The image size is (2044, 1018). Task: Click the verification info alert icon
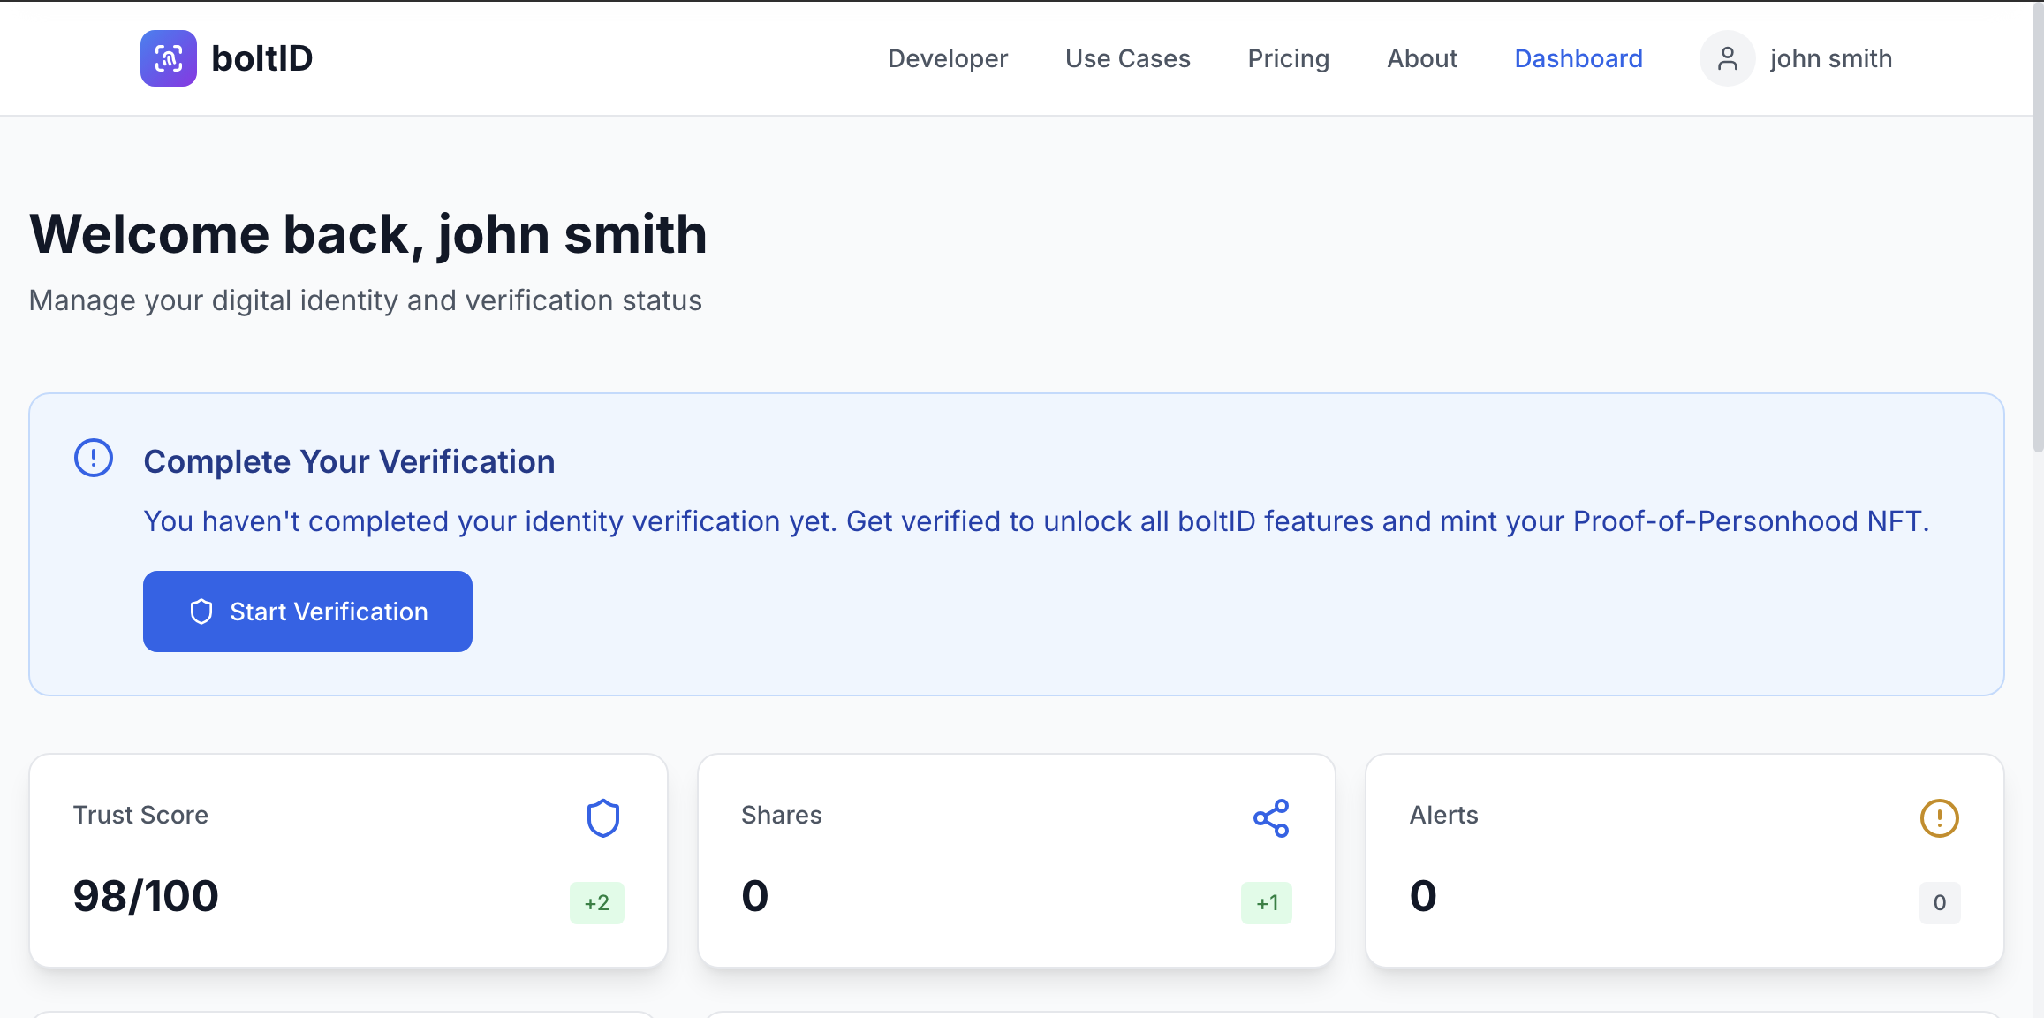click(94, 458)
